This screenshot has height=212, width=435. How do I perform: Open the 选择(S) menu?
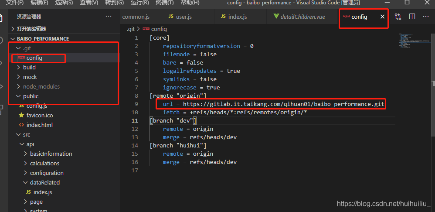(64, 3)
